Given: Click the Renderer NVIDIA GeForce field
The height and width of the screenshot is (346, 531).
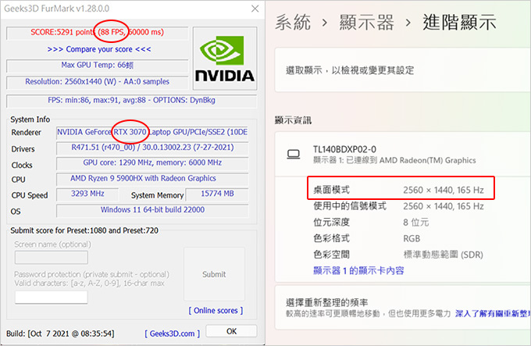Looking at the screenshot, I should click(x=152, y=132).
